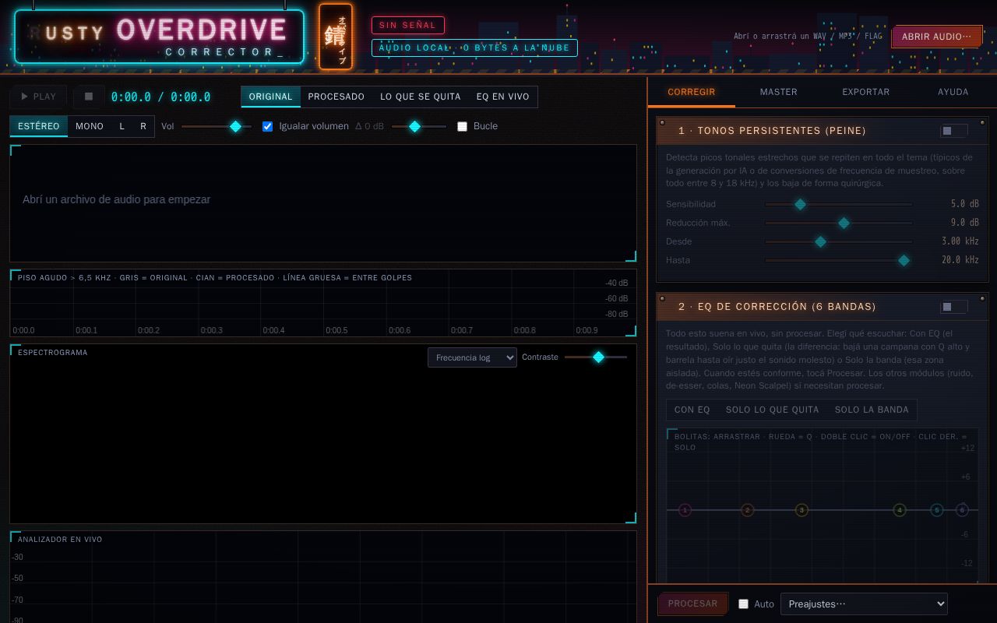Tick the Bucle loop checkbox
Image resolution: width=997 pixels, height=623 pixels.
(462, 126)
